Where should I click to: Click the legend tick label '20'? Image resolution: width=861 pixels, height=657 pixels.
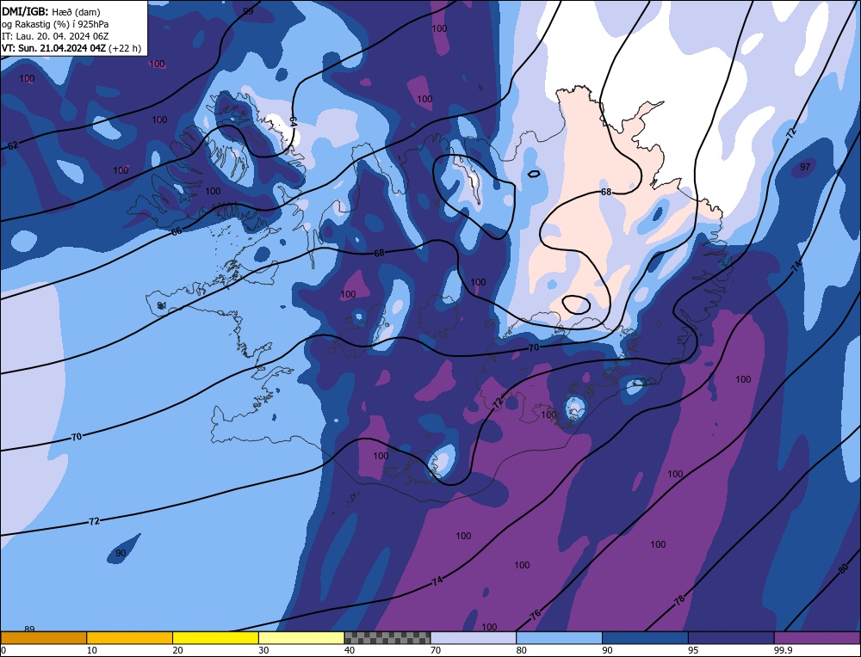[x=178, y=650]
